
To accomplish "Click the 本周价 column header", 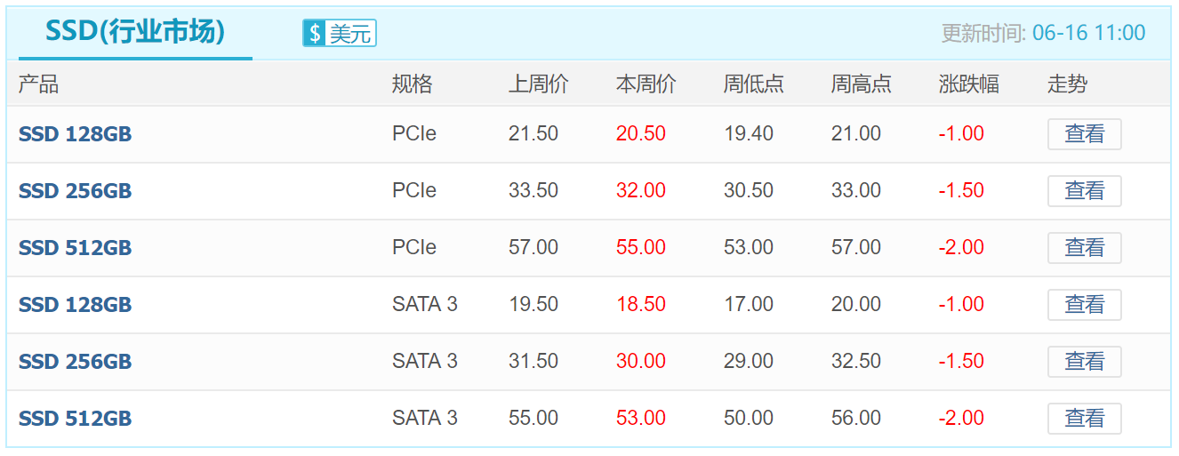I will point(646,84).
